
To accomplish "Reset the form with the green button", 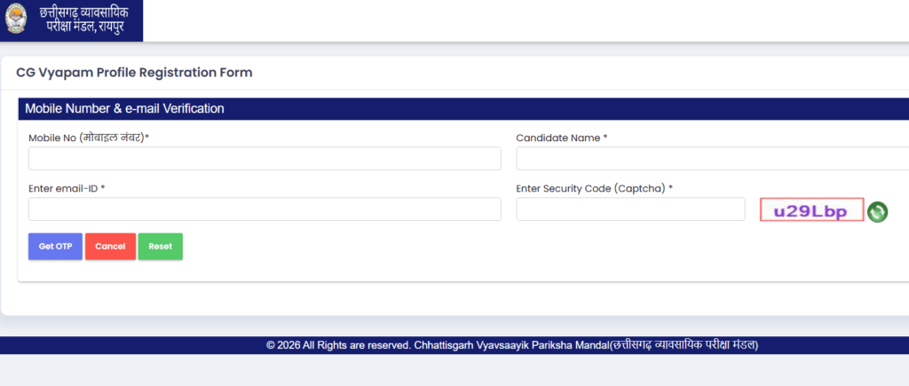I will point(160,247).
